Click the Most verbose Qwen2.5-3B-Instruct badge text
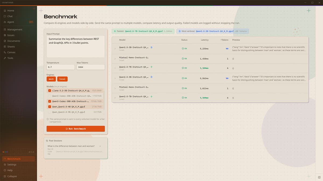Image resolution: width=323 pixels, height=181 pixels. [215, 31]
